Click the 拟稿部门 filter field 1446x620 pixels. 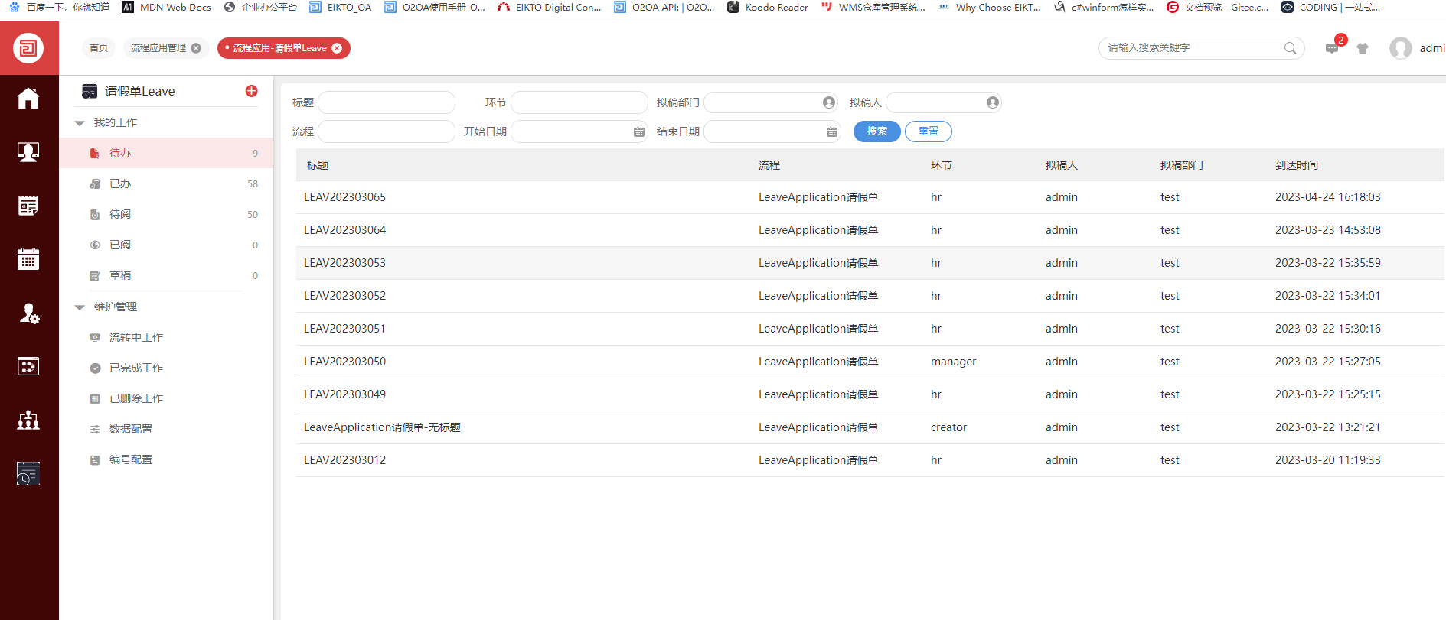tap(772, 102)
